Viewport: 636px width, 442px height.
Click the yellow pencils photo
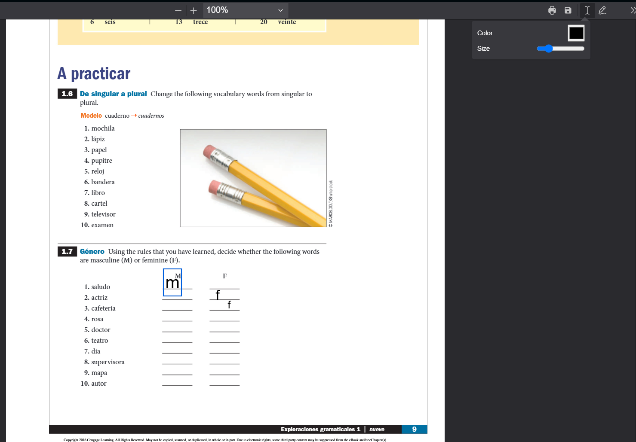(x=253, y=178)
